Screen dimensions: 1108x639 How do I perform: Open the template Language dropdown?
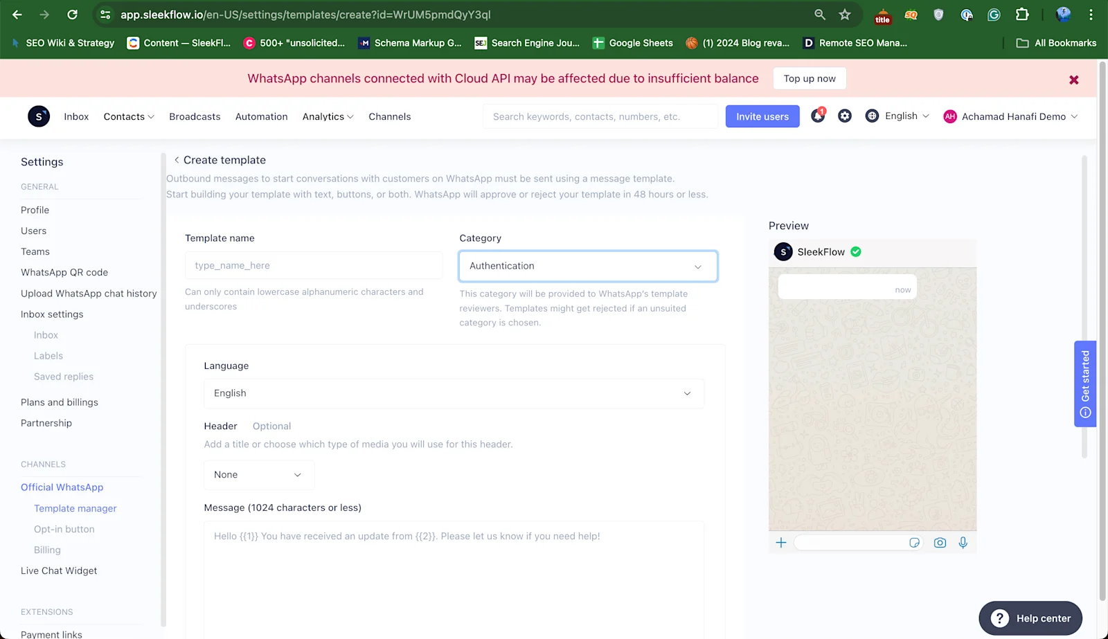tap(454, 393)
